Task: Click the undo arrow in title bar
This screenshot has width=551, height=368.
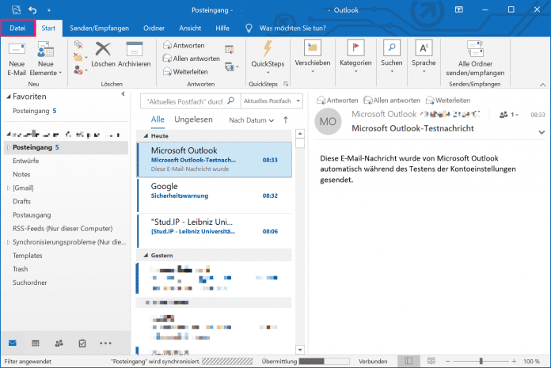Action: (x=32, y=9)
